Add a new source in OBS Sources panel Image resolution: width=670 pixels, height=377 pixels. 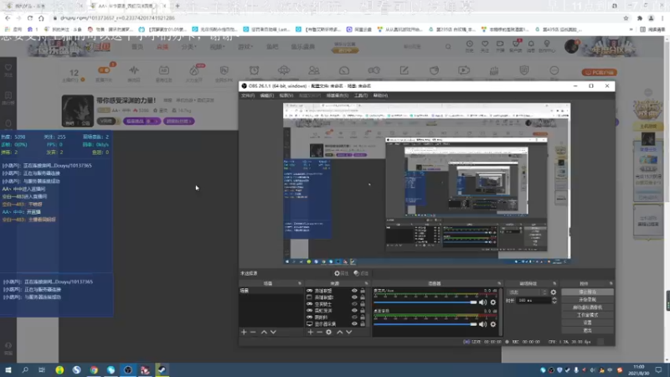311,332
